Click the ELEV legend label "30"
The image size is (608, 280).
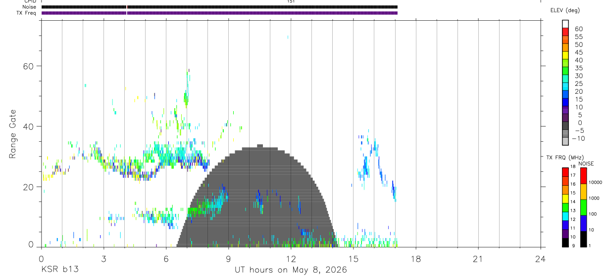tap(578, 76)
